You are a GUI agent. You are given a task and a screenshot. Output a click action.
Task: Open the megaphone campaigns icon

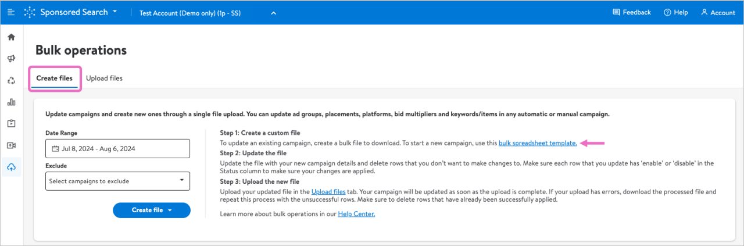pos(11,59)
